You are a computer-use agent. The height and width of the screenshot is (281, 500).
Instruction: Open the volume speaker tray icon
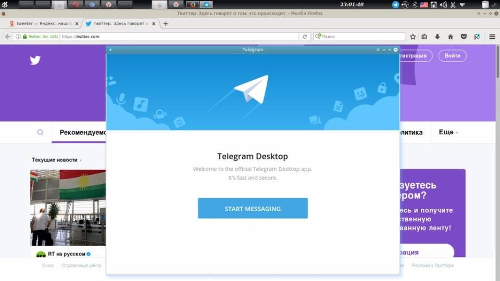coord(443,5)
